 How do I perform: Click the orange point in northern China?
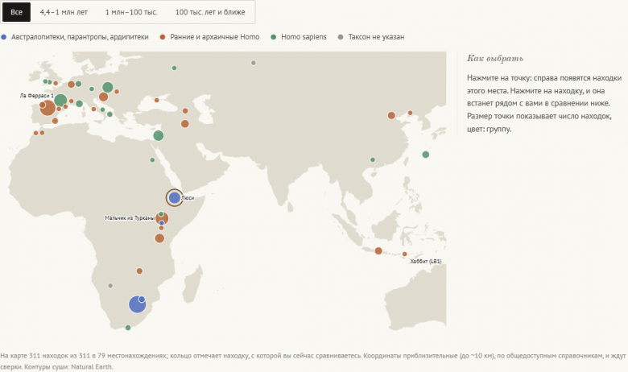point(391,116)
